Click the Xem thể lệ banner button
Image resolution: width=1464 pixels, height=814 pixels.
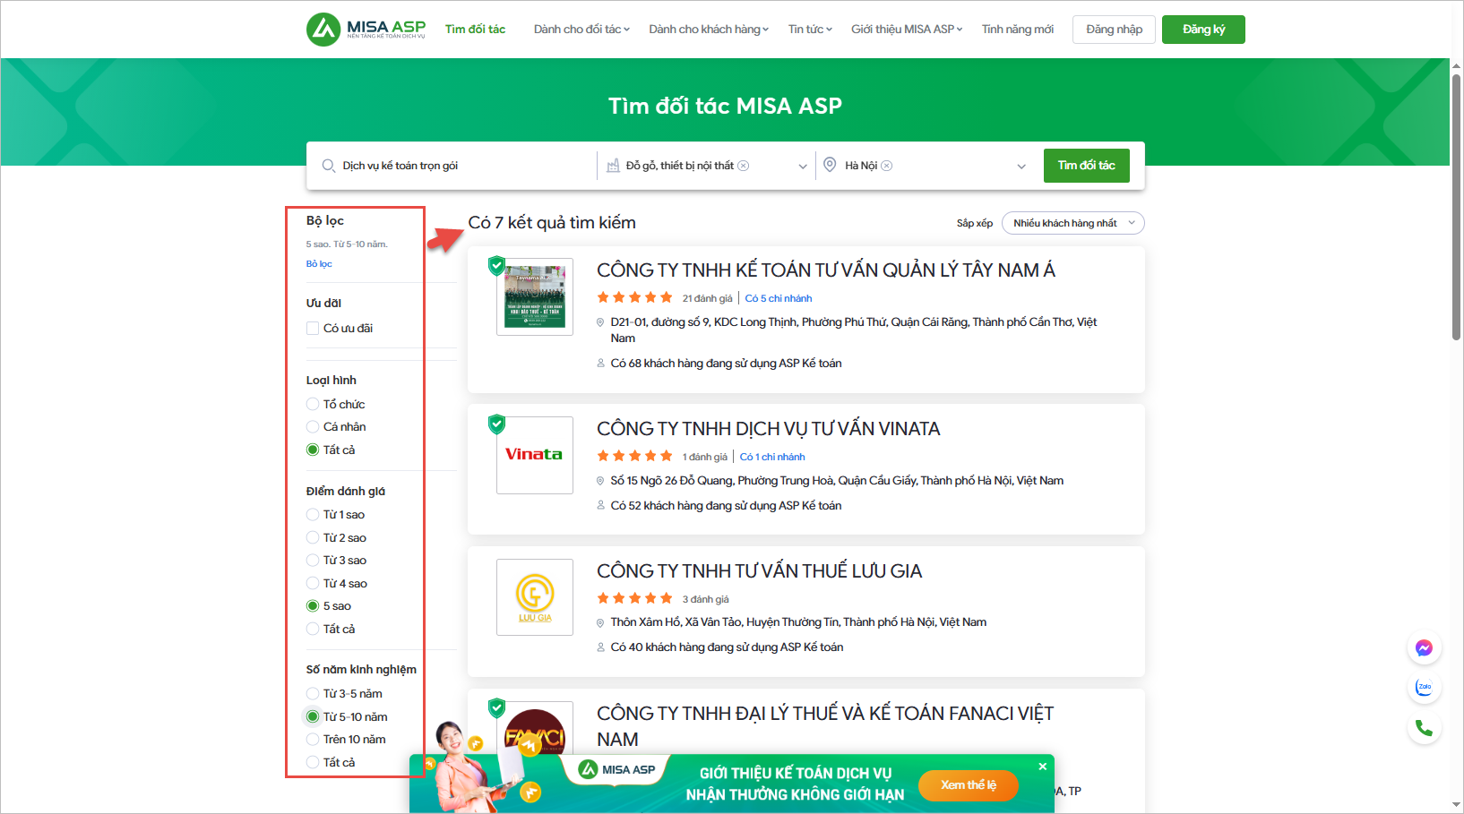(969, 785)
